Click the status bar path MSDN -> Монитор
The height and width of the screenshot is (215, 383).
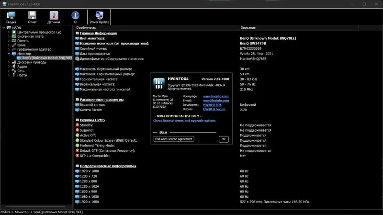(x=42, y=212)
